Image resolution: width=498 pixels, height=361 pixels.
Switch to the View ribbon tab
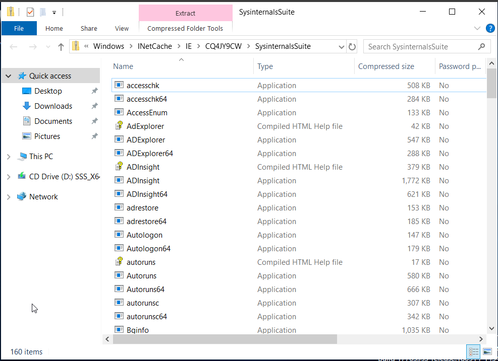122,29
